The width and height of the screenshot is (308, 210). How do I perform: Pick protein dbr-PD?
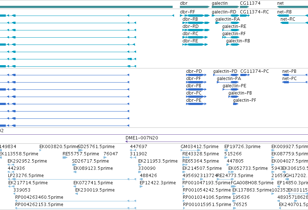(194, 71)
